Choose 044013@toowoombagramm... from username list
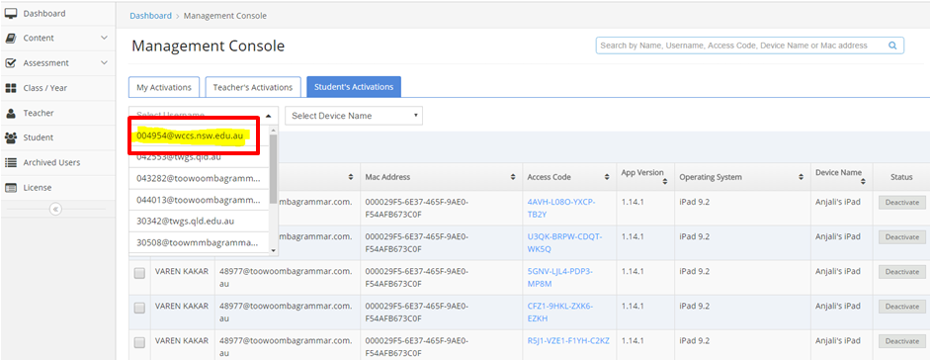931x361 pixels. point(199,200)
